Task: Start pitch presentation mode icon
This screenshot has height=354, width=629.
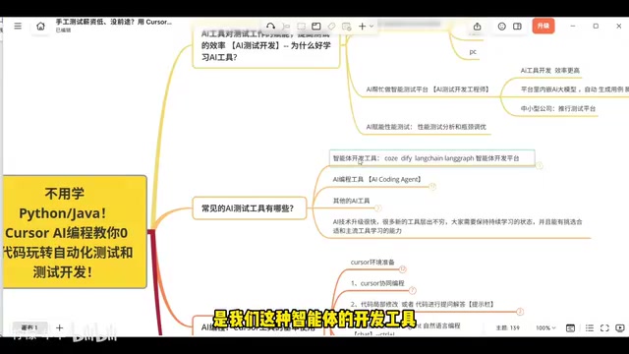Action: click(620, 327)
